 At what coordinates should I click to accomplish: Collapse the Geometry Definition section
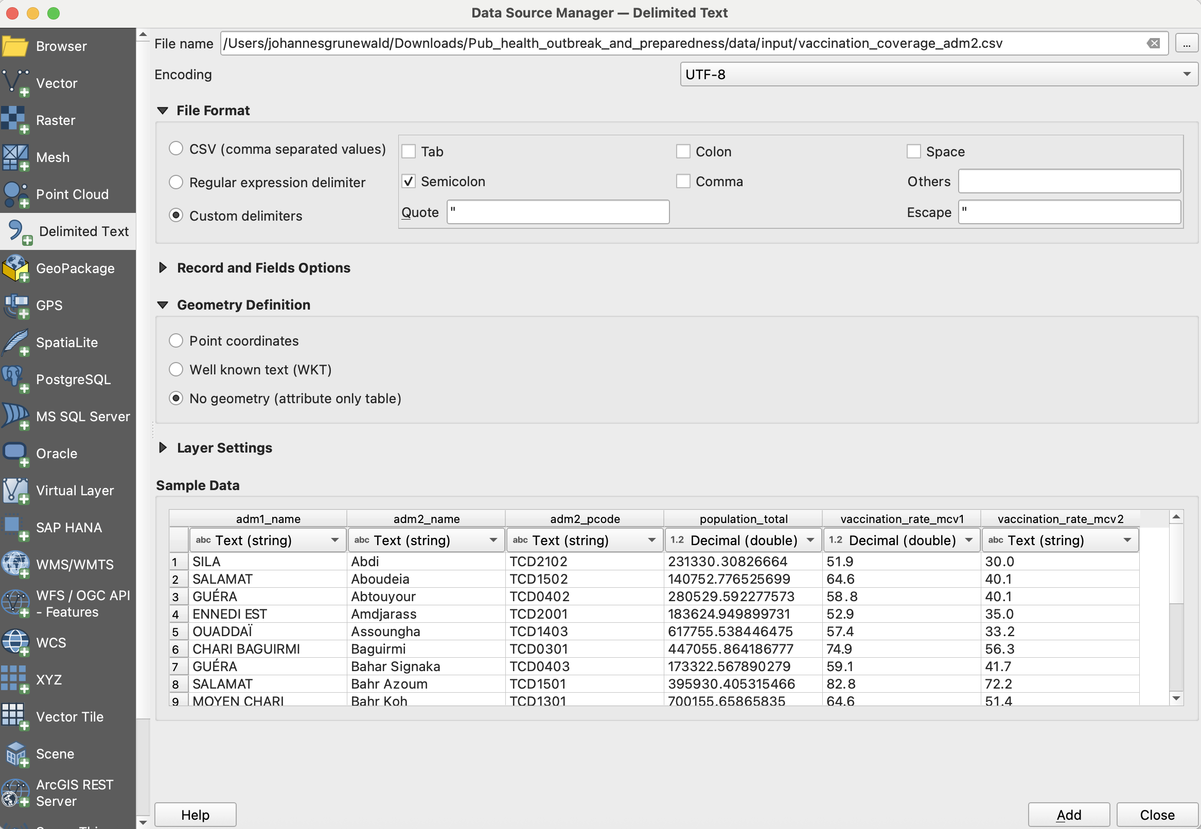pyautogui.click(x=163, y=305)
